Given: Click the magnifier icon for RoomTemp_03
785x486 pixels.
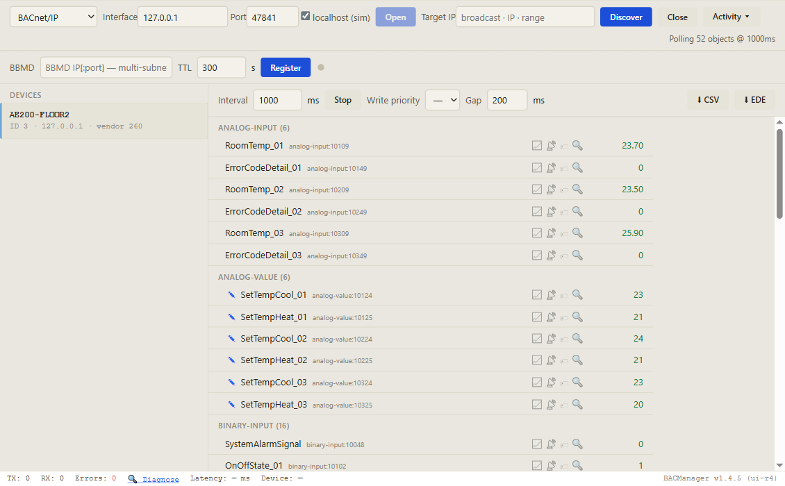Looking at the screenshot, I should pos(577,233).
